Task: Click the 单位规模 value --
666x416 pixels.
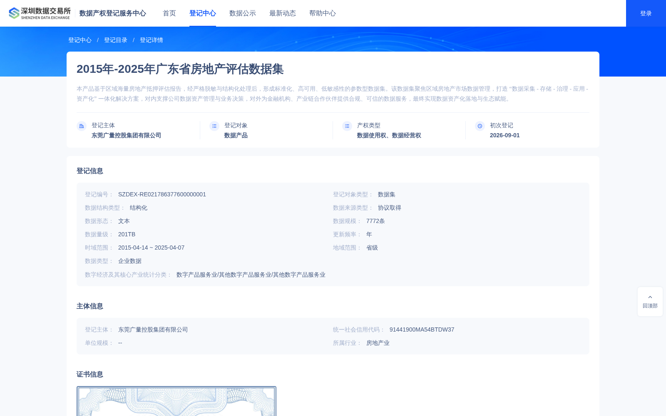Action: (x=120, y=343)
